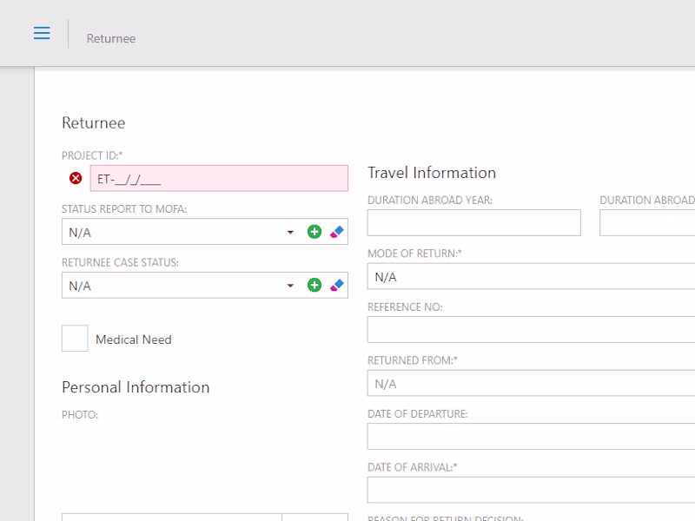Tick the Medical Need checkbox
Screen dimensions: 695x521
point(75,339)
